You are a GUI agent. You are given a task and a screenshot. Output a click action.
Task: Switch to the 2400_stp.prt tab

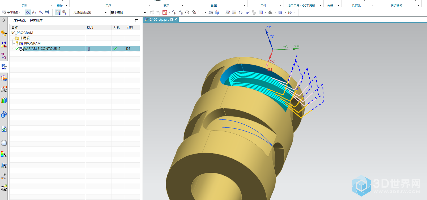point(159,20)
